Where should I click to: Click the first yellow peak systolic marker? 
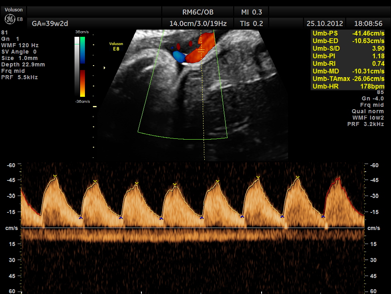pos(55,176)
